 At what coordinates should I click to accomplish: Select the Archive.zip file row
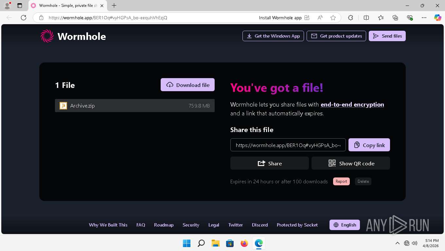[135, 106]
